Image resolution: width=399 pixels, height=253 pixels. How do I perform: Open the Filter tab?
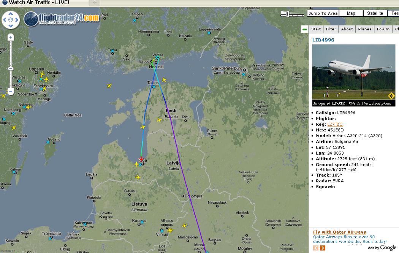pos(331,29)
